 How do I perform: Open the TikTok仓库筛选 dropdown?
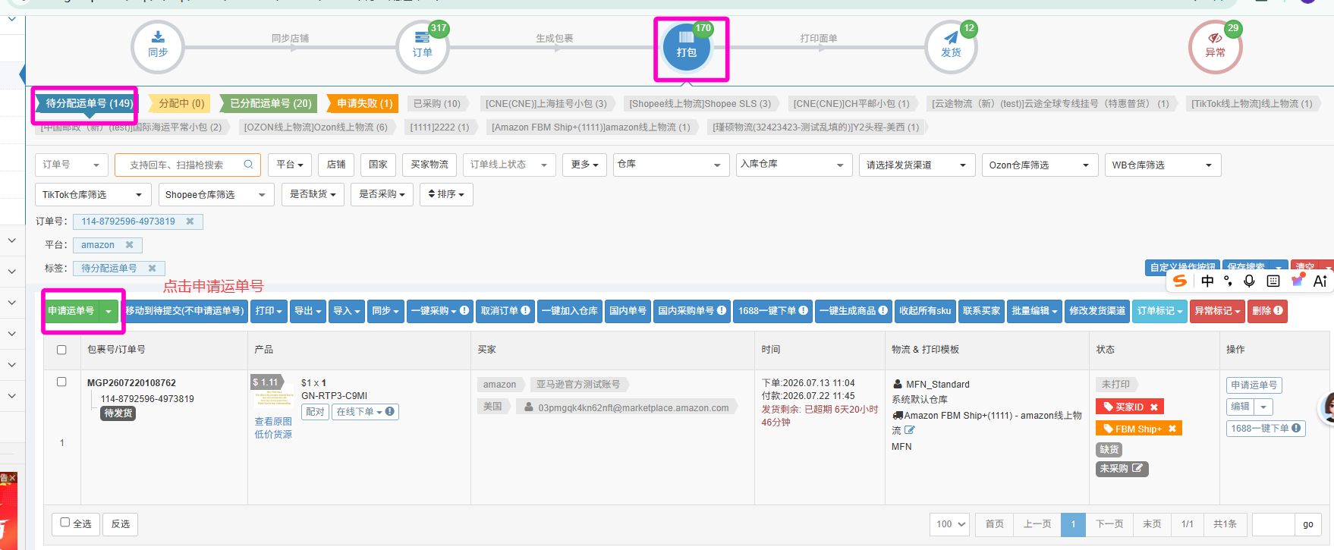click(93, 195)
